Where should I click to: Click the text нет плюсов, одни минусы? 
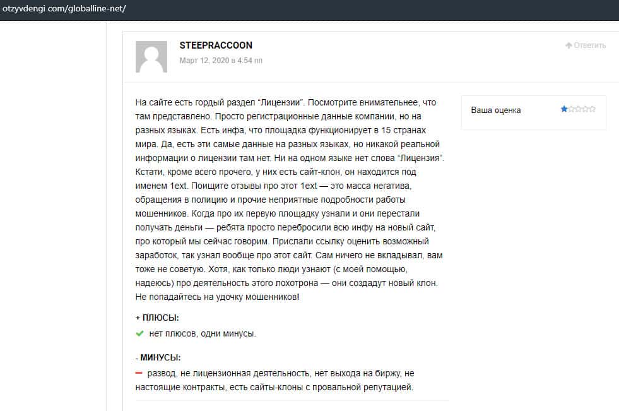click(x=203, y=334)
